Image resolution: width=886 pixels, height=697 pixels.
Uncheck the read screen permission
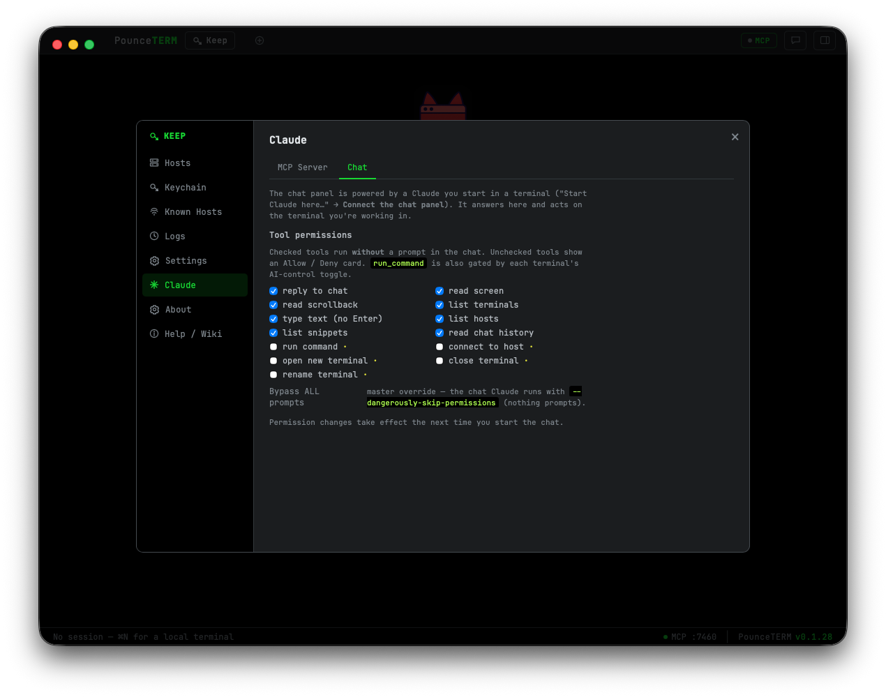[x=440, y=291]
